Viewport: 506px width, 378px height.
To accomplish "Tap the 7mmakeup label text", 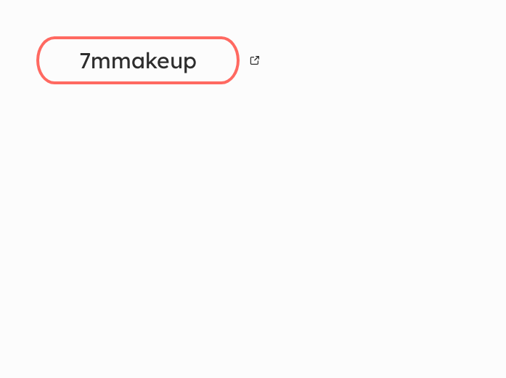I will (x=138, y=61).
